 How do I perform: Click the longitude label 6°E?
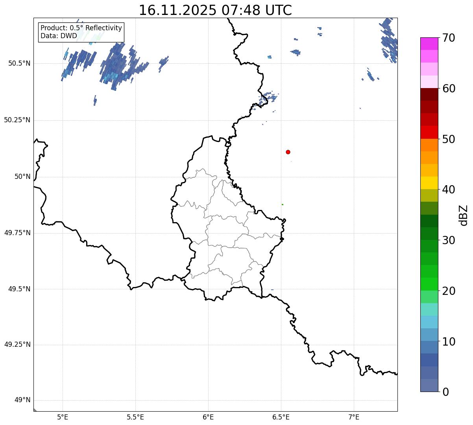[x=208, y=417]
